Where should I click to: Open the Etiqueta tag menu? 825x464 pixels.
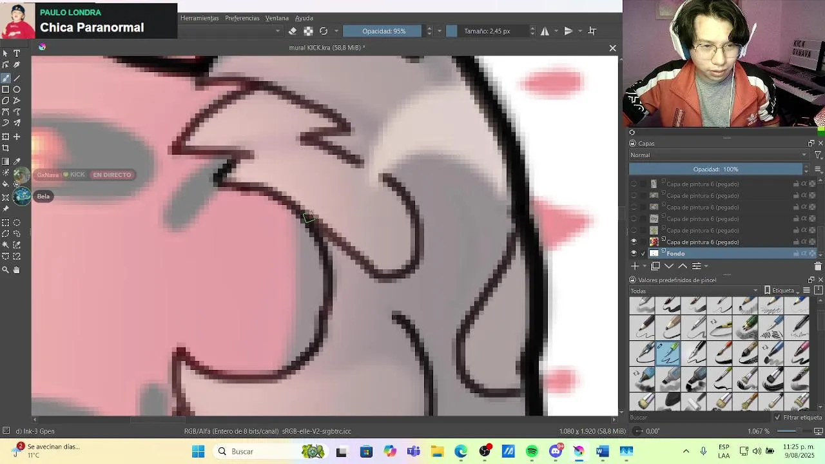781,291
